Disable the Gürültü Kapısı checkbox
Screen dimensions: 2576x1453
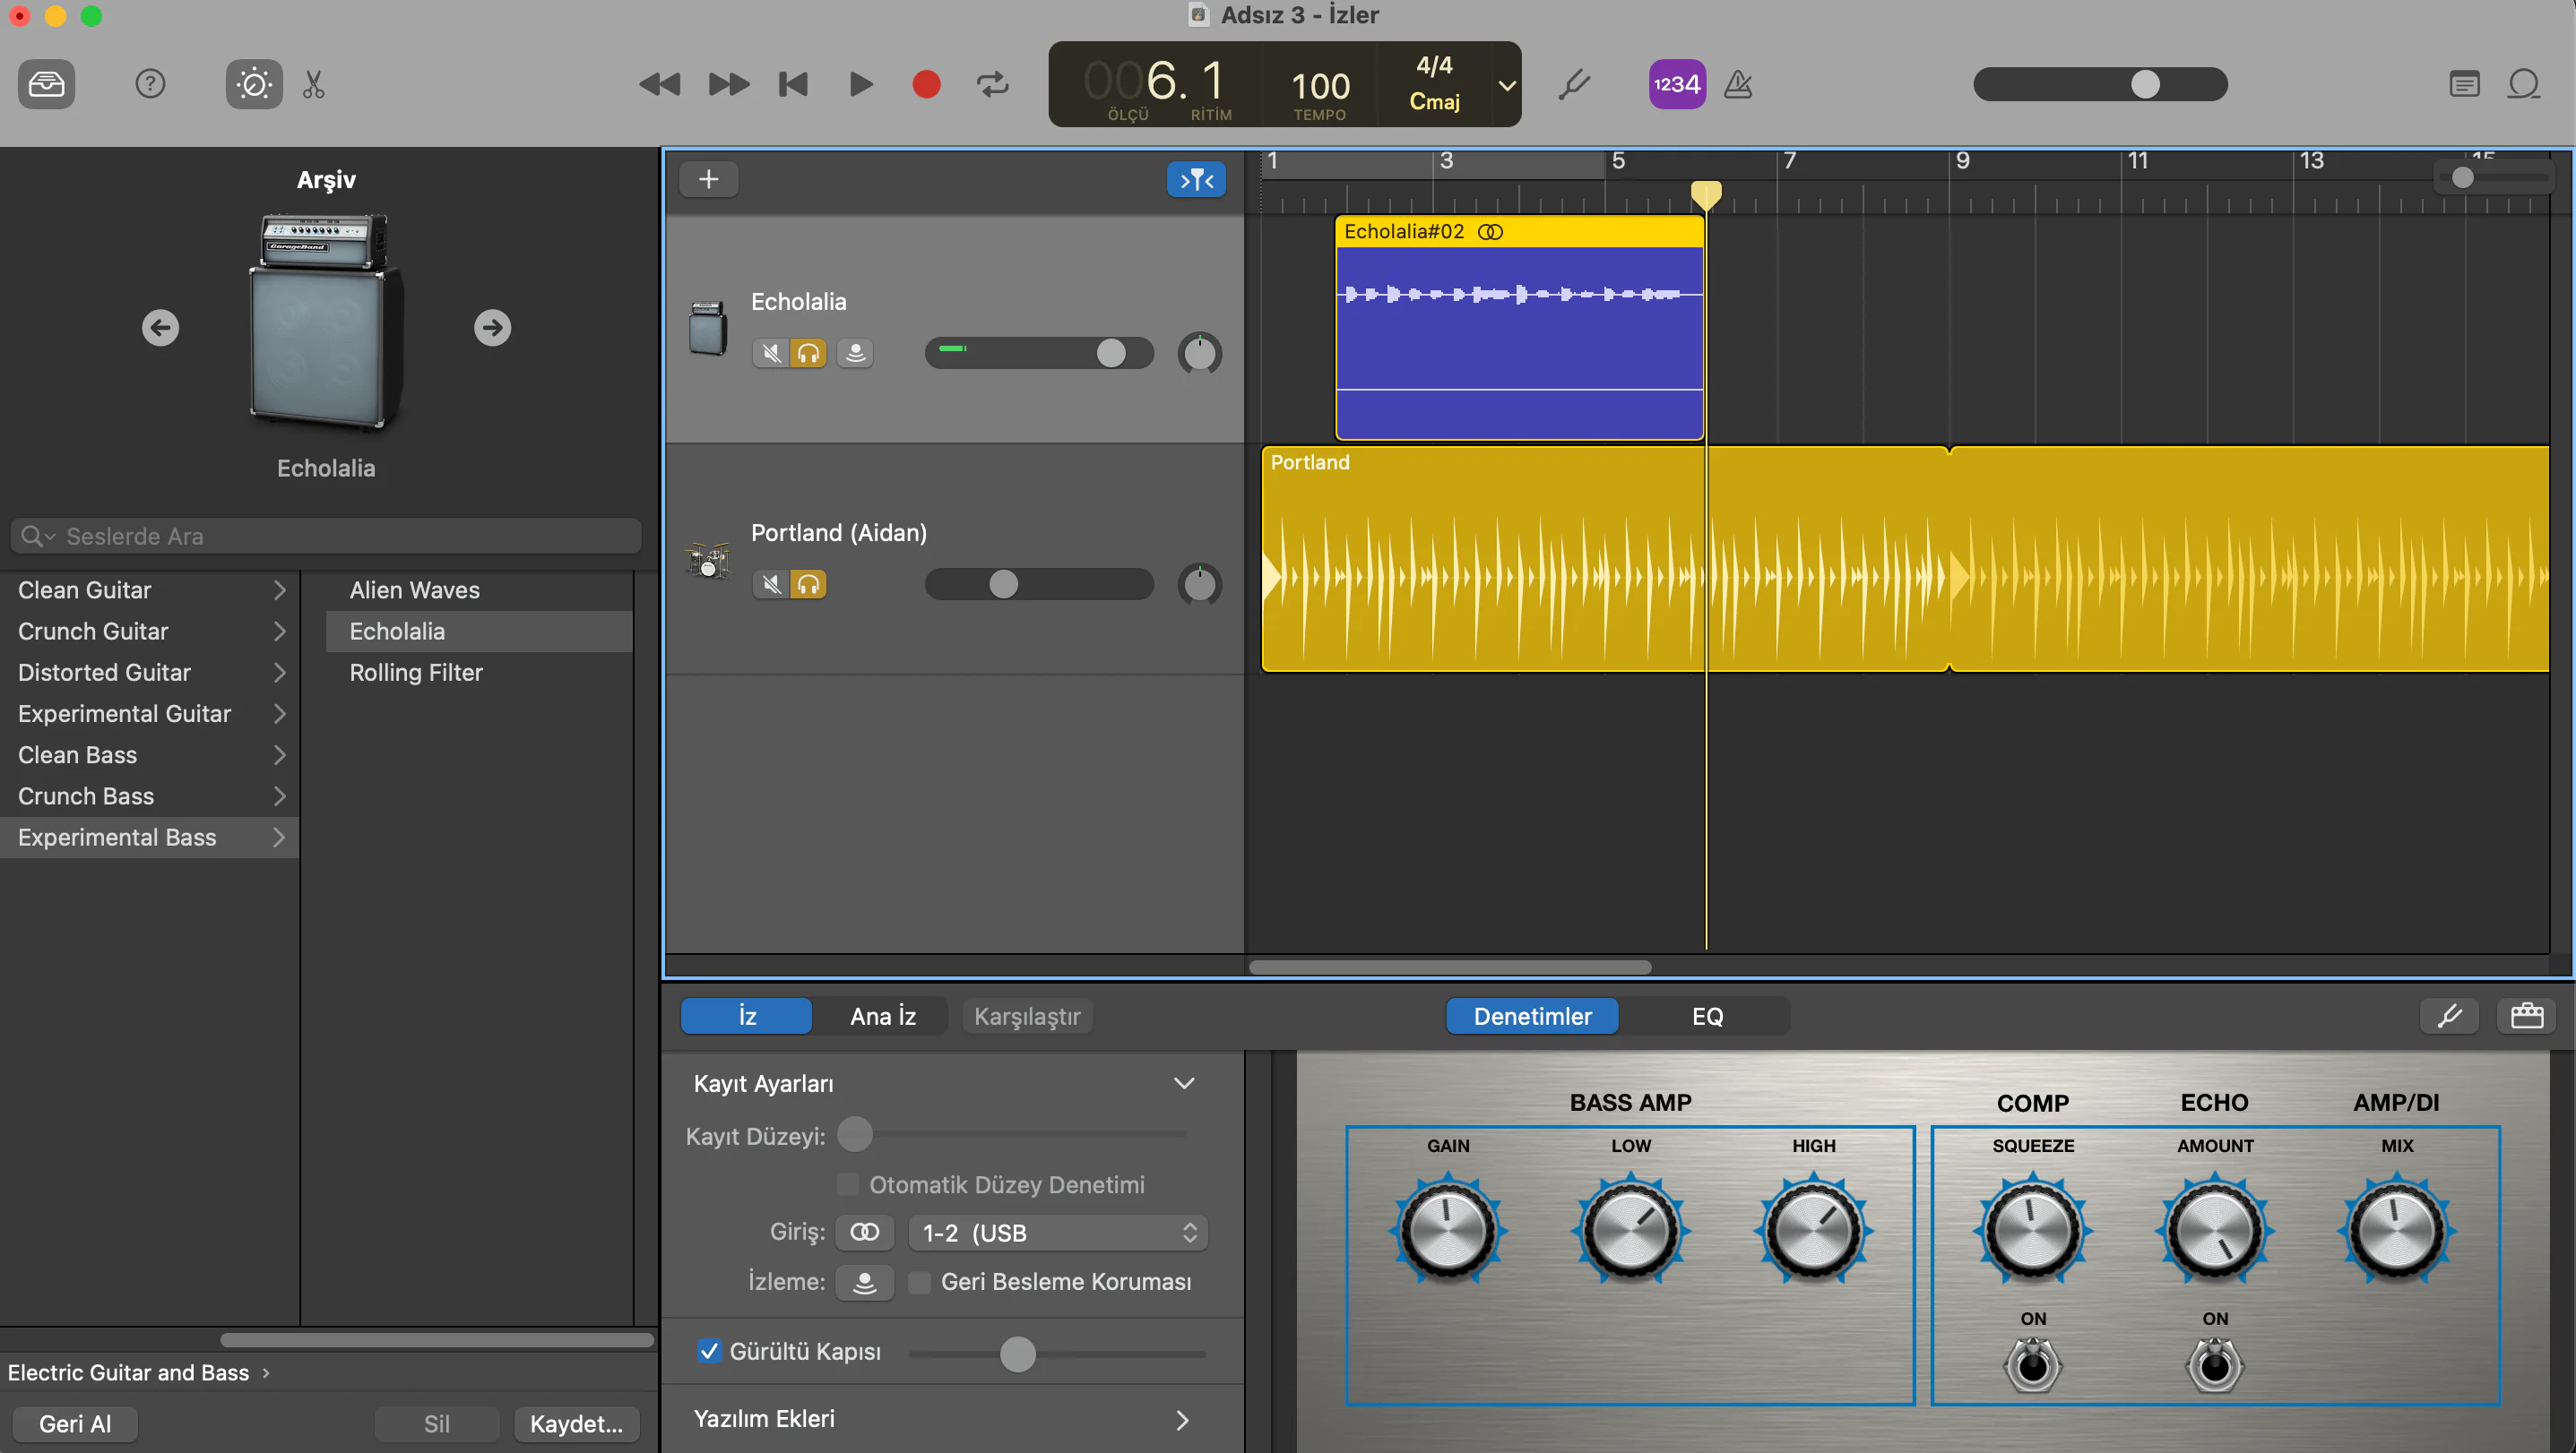(x=710, y=1351)
